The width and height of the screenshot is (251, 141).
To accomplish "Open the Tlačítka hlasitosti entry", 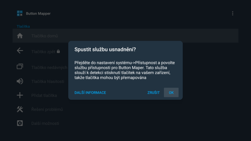I will coord(48,82).
